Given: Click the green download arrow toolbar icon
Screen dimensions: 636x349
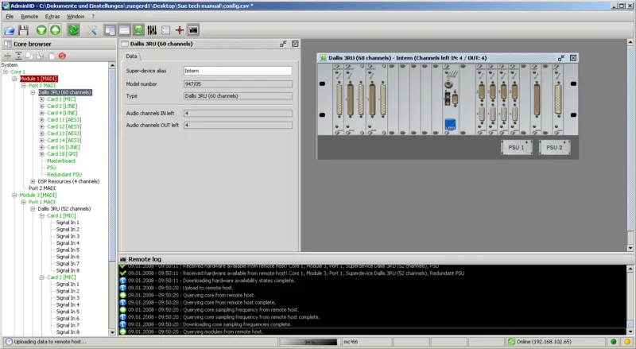Looking at the screenshot, I should 41,30.
